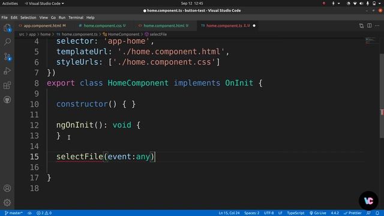Click the src breadcrumb
Screen dimensions: 384x216
tap(22, 34)
